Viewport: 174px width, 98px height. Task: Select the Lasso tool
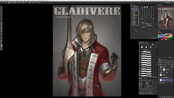coord(1,11)
